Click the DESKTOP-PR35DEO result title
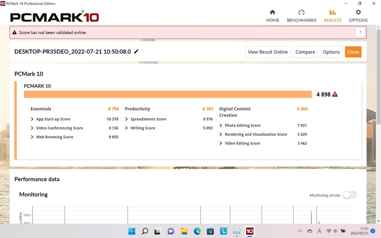Viewport: 381px width, 238px height. 73,51
